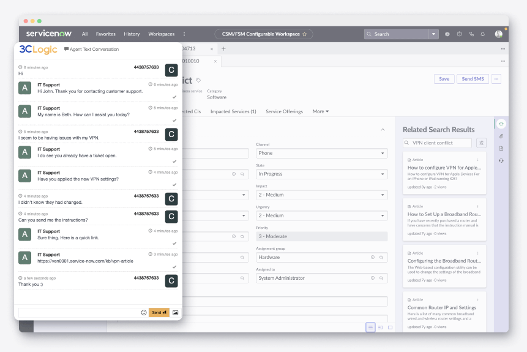The image size is (527, 352).
Task: Open the Impact dropdown
Action: (321, 195)
